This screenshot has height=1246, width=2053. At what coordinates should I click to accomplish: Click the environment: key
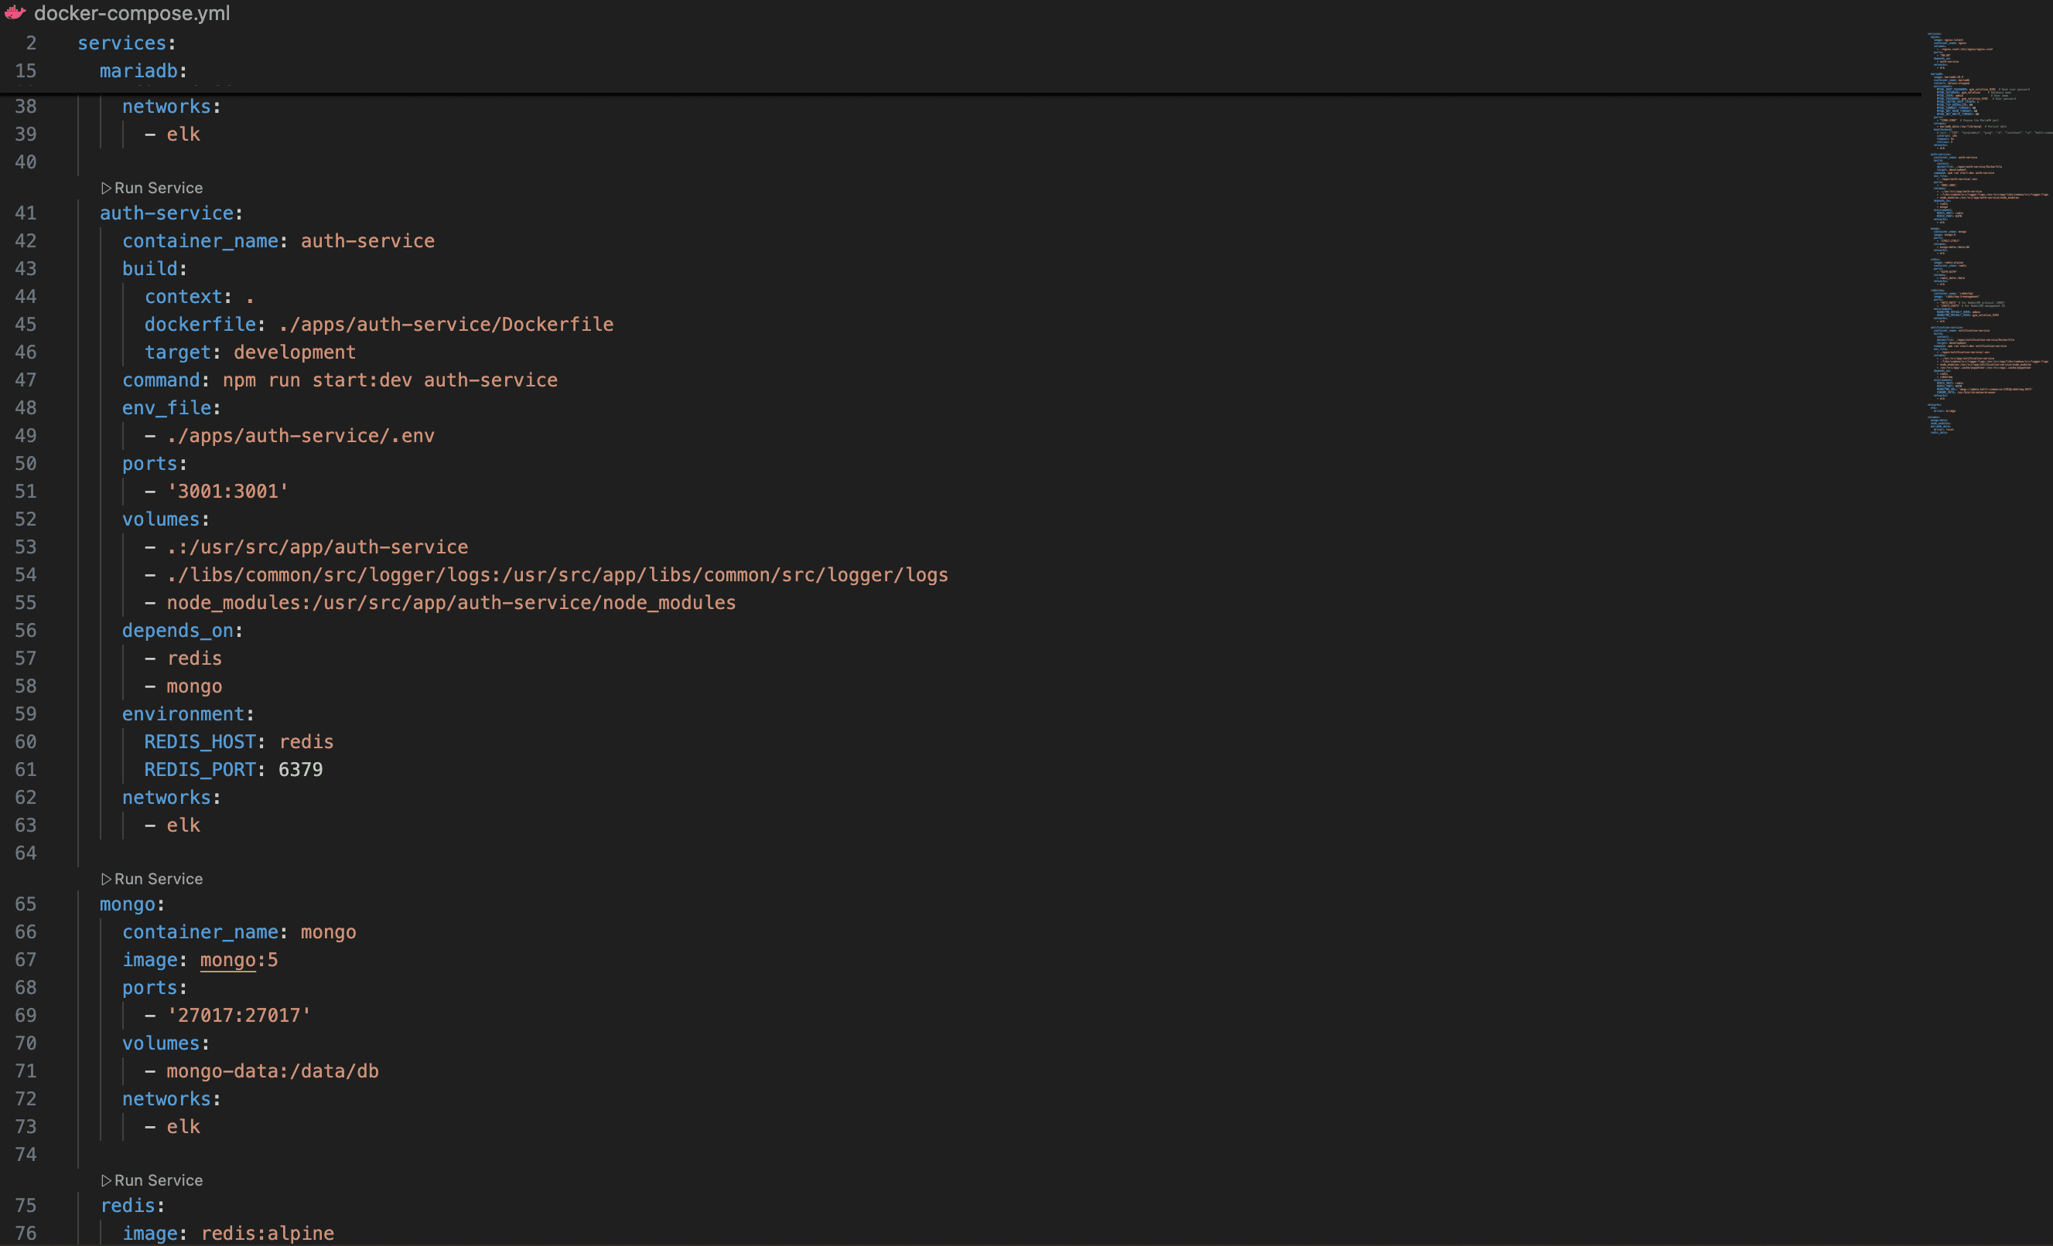point(188,714)
